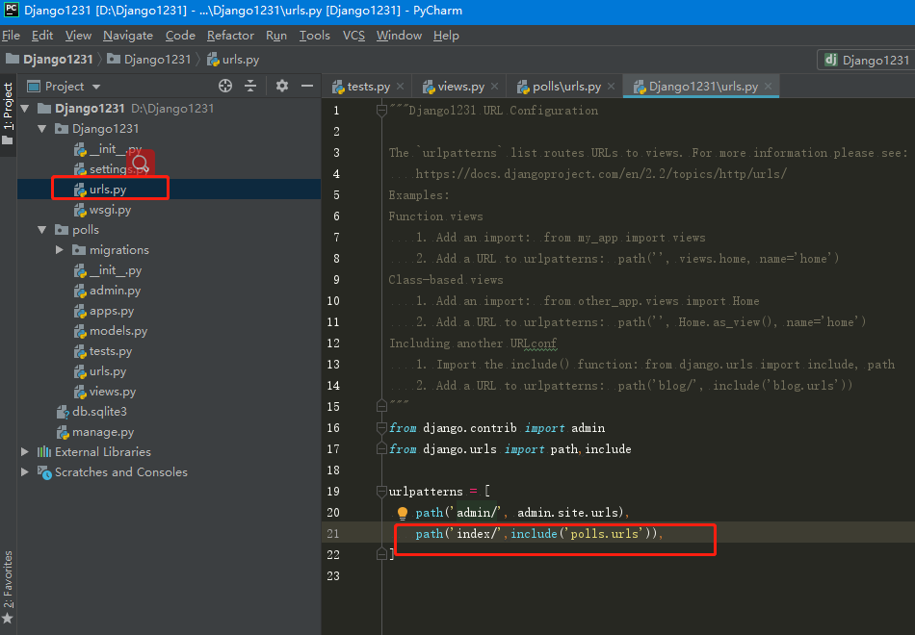
Task: Close the polls\urls.py editor tab
Action: [x=612, y=87]
